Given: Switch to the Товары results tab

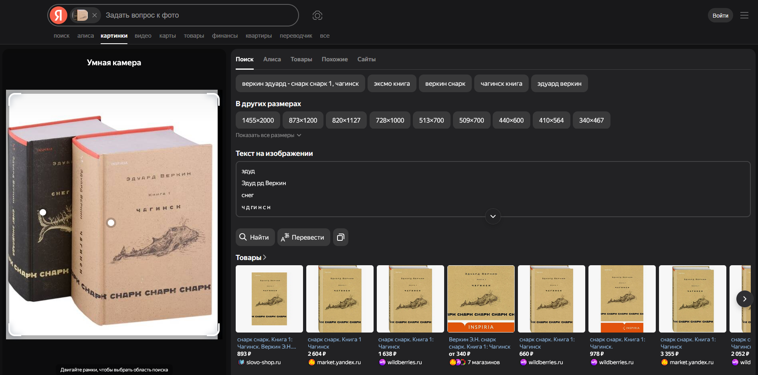Looking at the screenshot, I should click(x=301, y=59).
